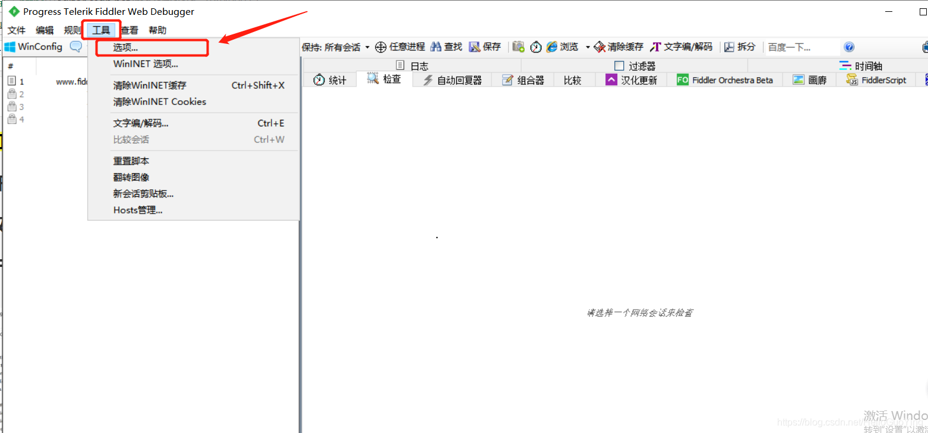Toggle the 过滤器 tab checkbox
Viewport: 928px width, 433px height.
point(619,66)
